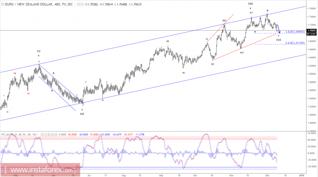This screenshot has height=177, width=318.
Task: Select the (iii) wave label at chart top
Action: 251,4
